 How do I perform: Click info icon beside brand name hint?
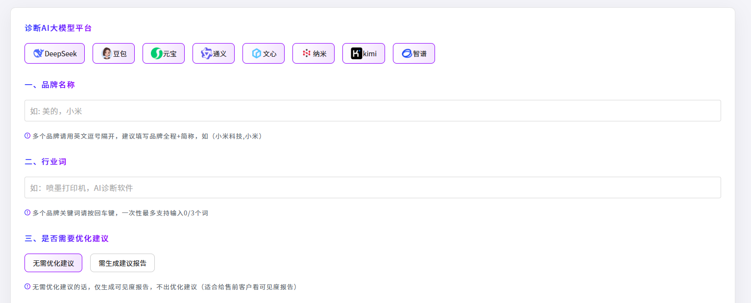pos(27,136)
